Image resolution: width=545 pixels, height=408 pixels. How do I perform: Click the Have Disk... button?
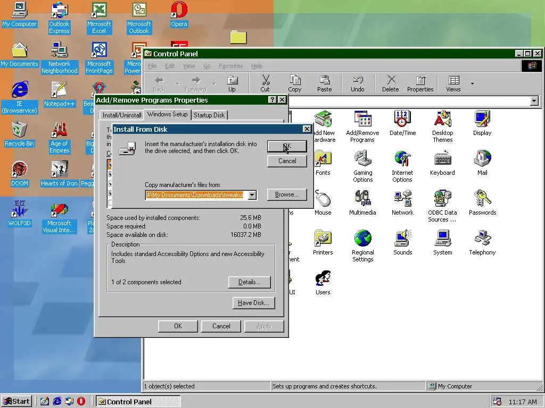(253, 303)
